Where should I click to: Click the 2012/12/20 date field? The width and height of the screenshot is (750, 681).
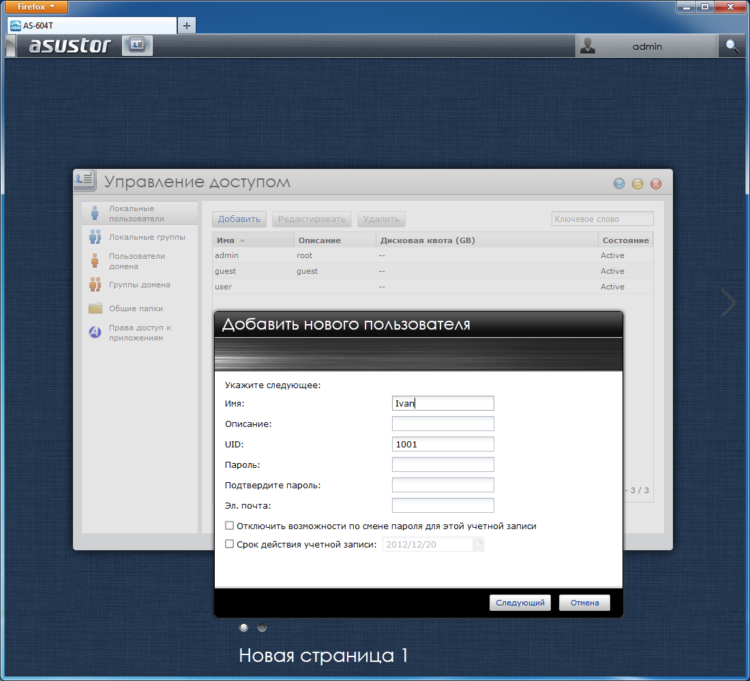(x=427, y=544)
